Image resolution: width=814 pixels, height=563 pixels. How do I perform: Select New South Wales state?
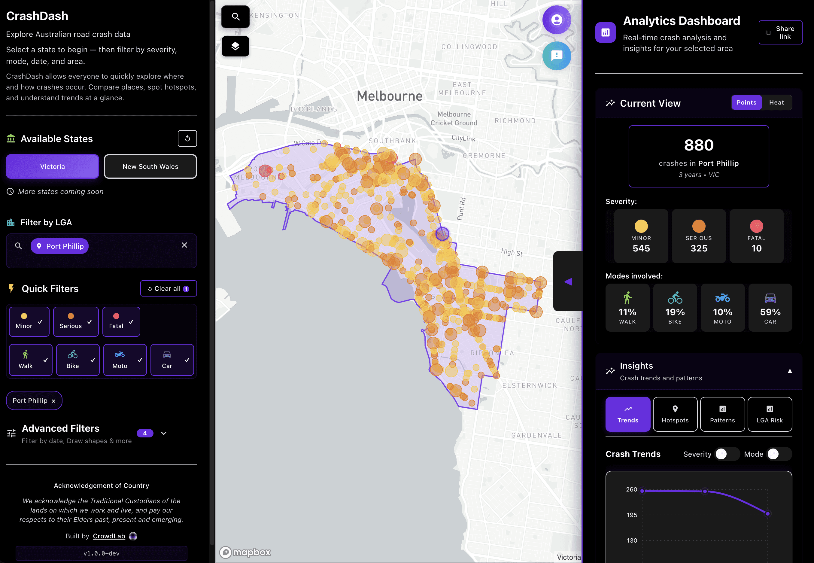point(150,166)
